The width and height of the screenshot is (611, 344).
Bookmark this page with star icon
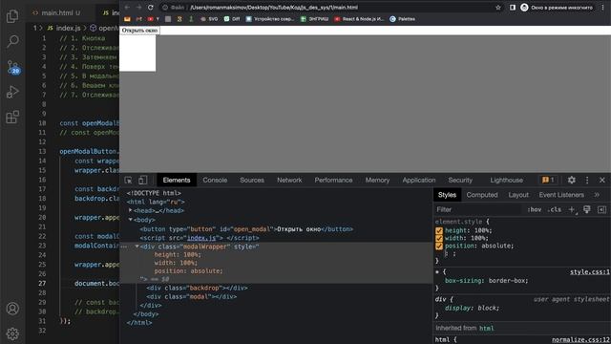pyautogui.click(x=498, y=8)
